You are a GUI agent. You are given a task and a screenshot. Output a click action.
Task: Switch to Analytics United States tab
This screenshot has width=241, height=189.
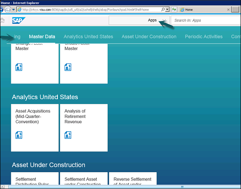[88, 37]
